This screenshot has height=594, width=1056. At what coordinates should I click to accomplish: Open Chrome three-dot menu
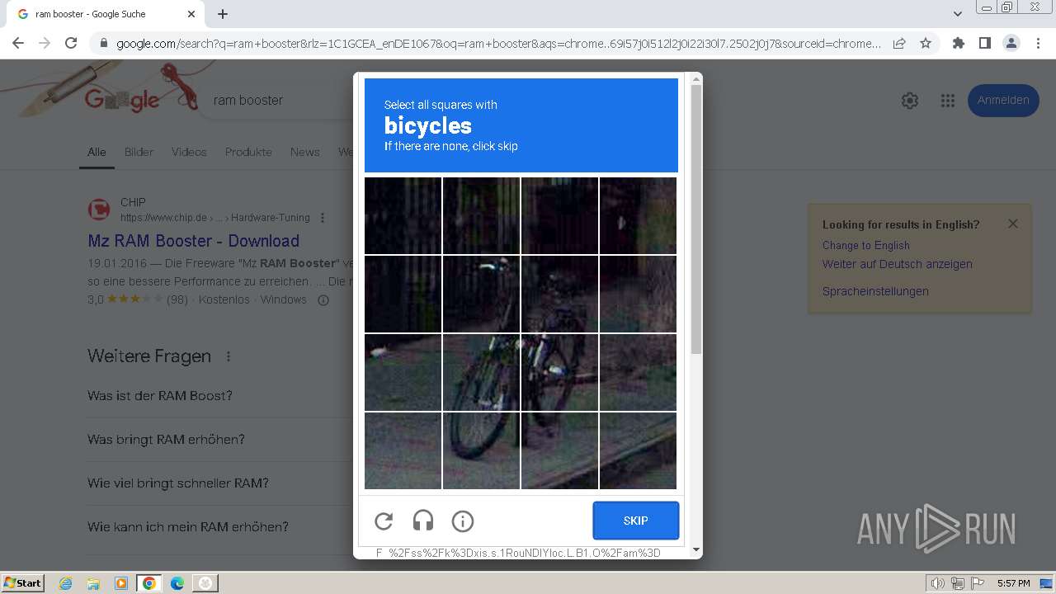pyautogui.click(x=1038, y=43)
